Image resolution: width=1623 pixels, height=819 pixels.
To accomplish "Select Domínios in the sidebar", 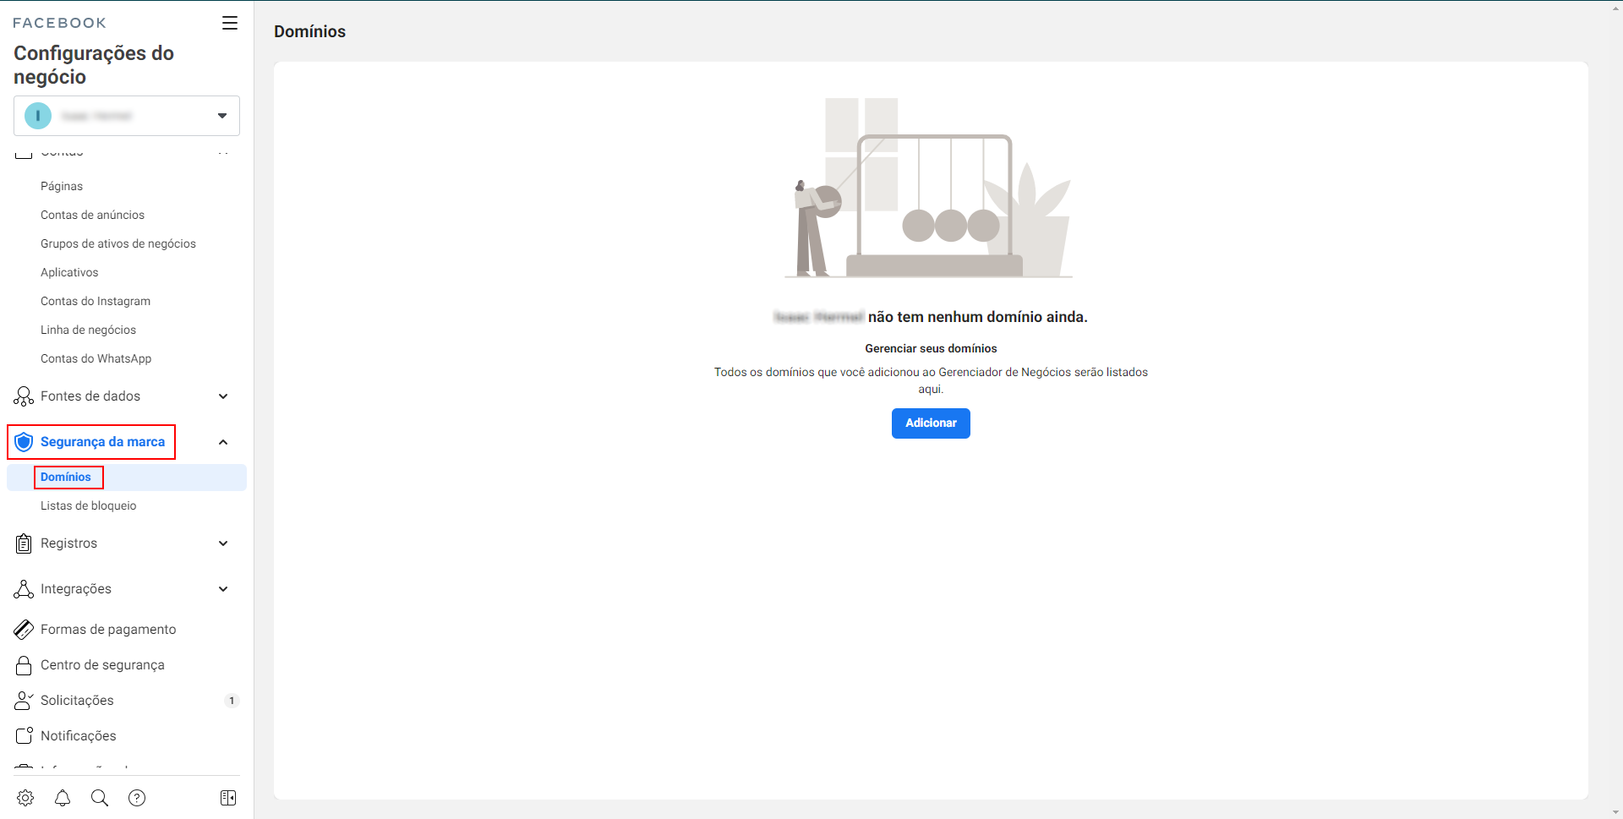I will tap(66, 478).
